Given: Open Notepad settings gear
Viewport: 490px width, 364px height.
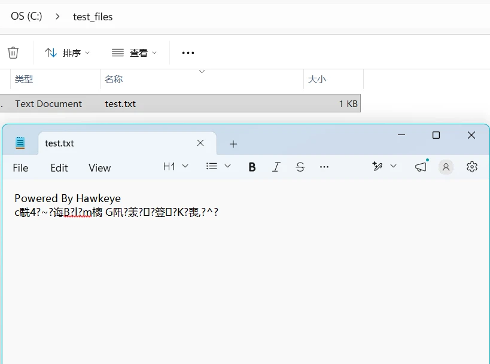Looking at the screenshot, I should (472, 167).
